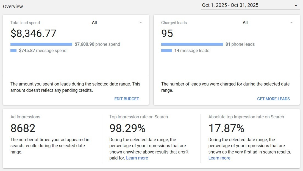Click the '14 message leads' text
This screenshot has width=303, height=171.
[192, 50]
